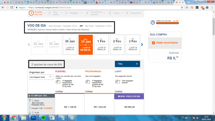
Task: Choose the LIGHT fare R$ 993,39
Action: 130,107
